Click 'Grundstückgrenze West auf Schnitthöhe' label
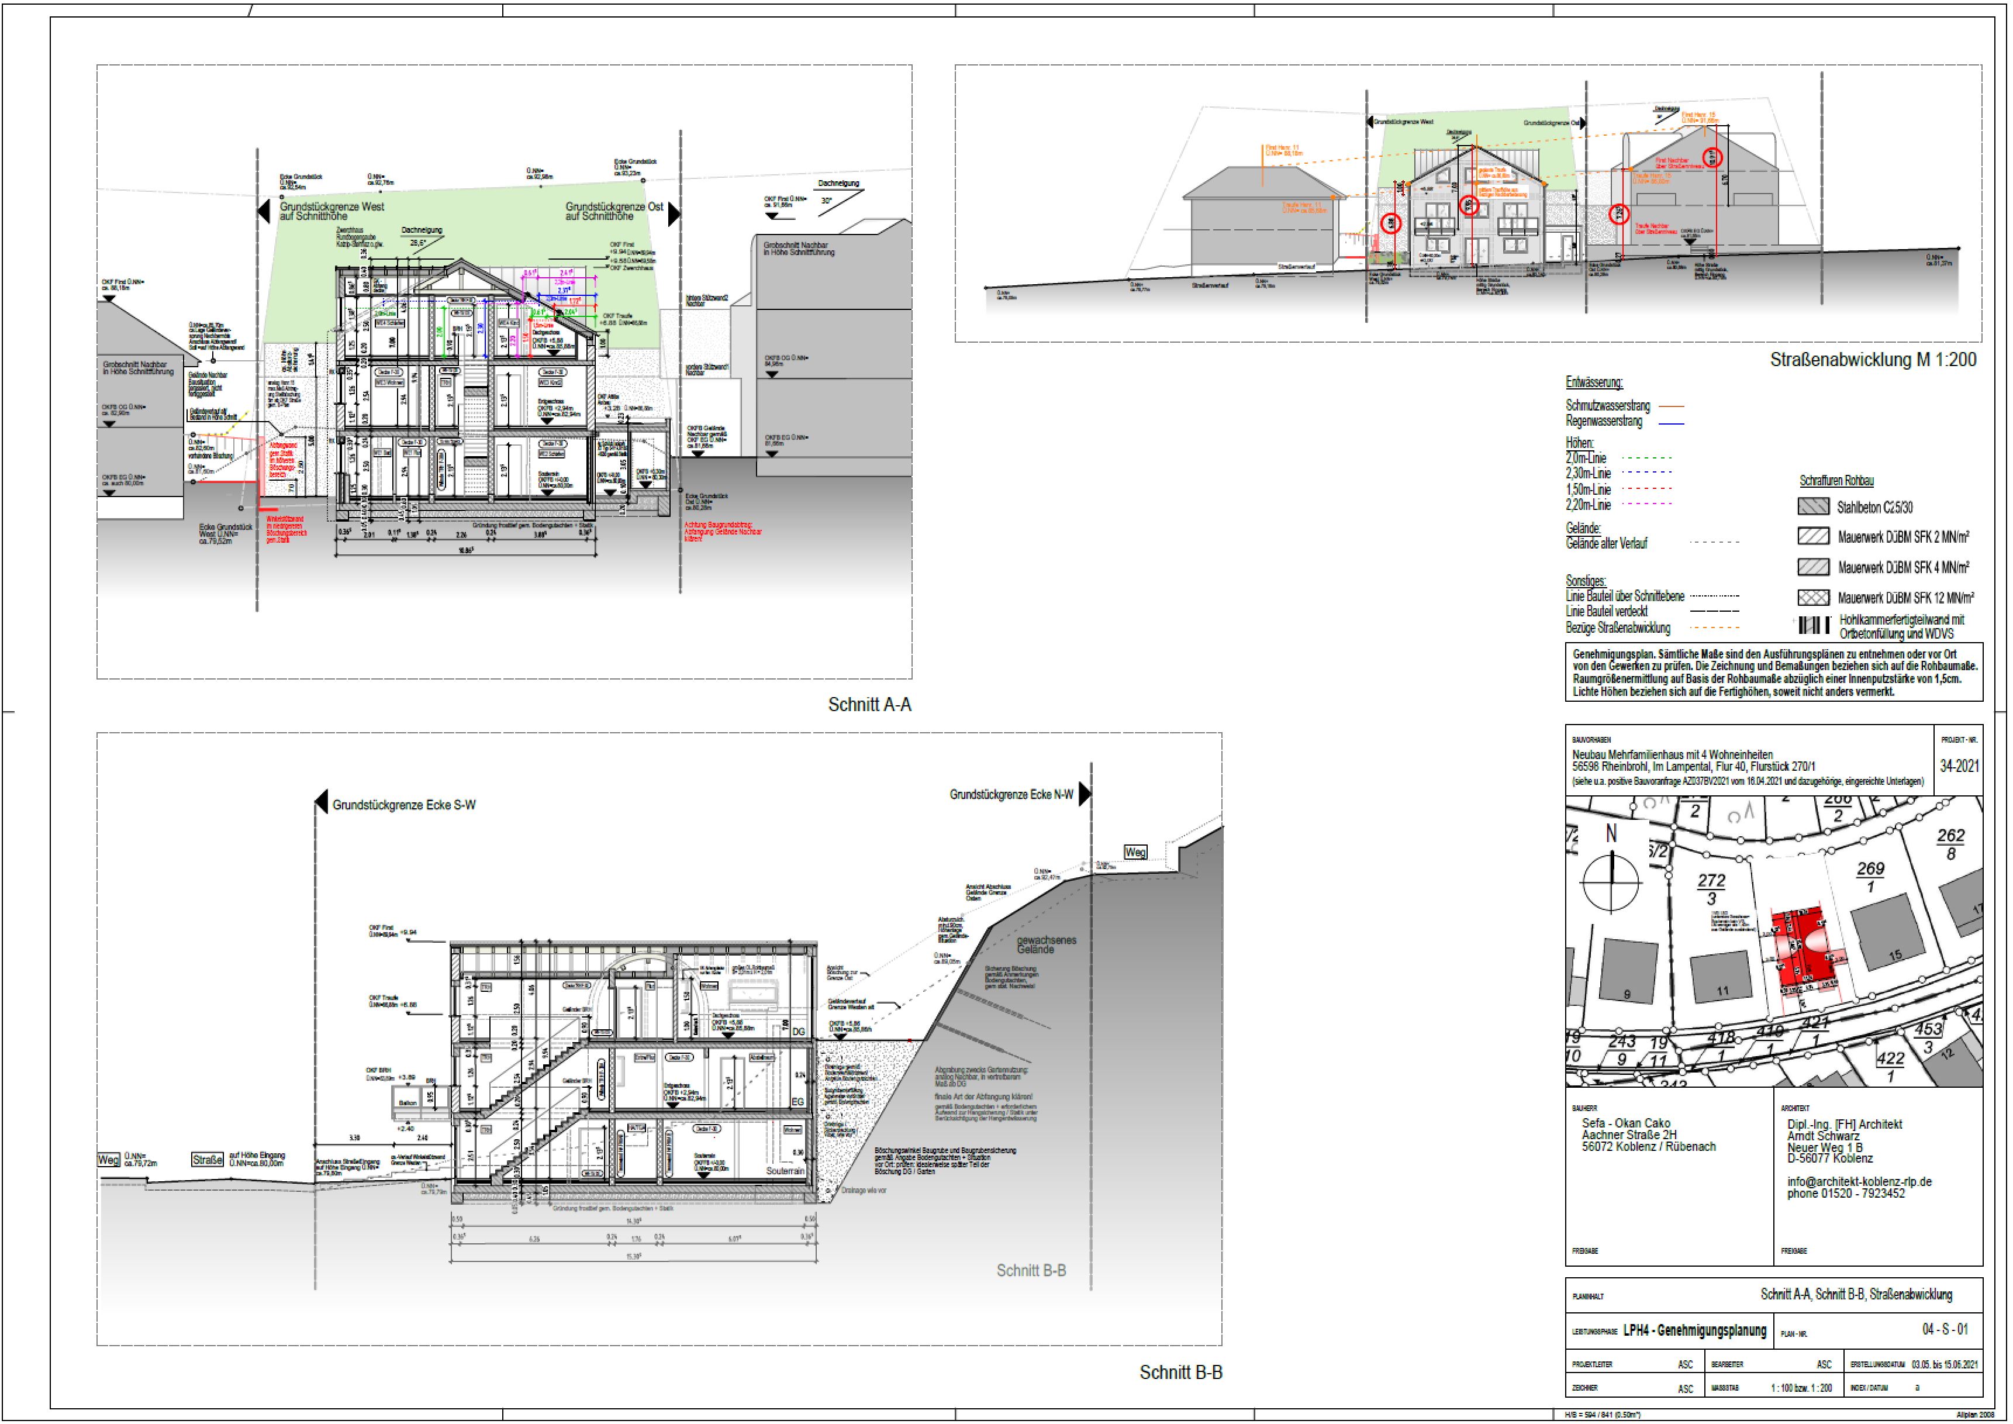This screenshot has height=1424, width=2013. coord(332,211)
